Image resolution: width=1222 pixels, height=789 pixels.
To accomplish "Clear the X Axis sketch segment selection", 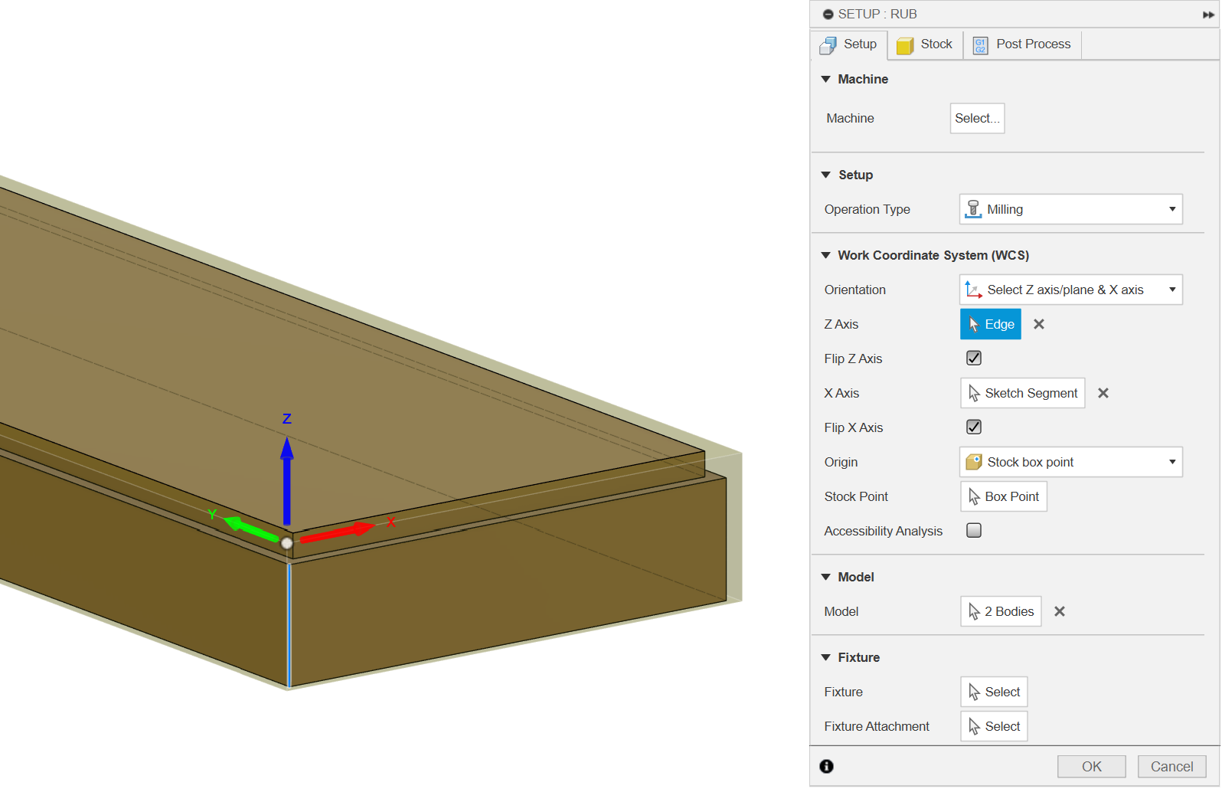I will (1103, 393).
